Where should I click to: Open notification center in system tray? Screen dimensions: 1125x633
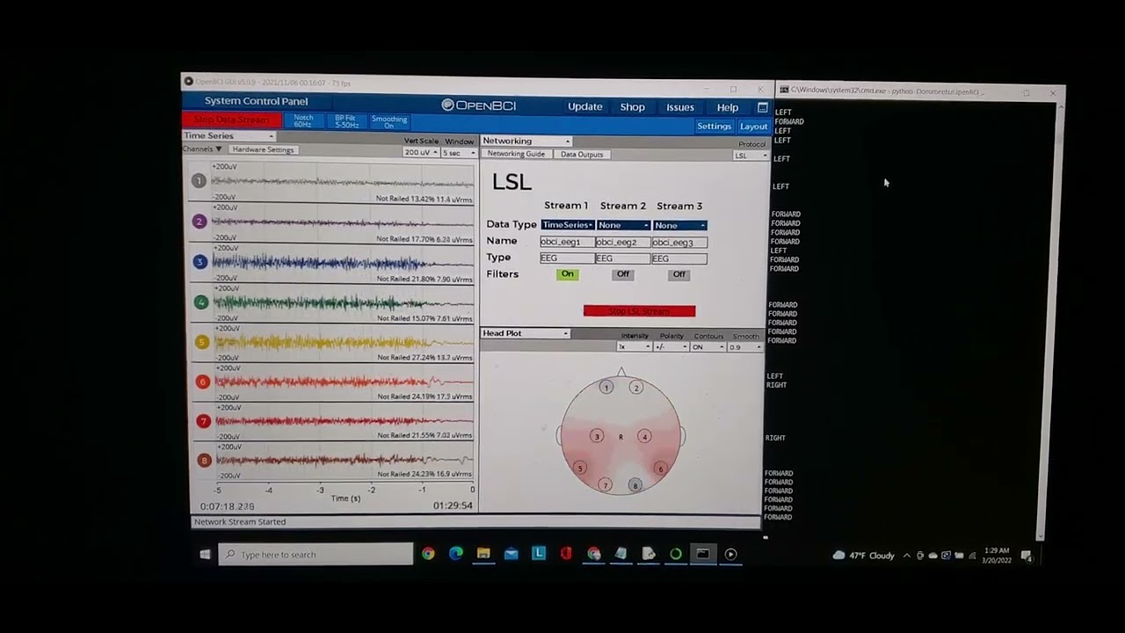click(1027, 556)
